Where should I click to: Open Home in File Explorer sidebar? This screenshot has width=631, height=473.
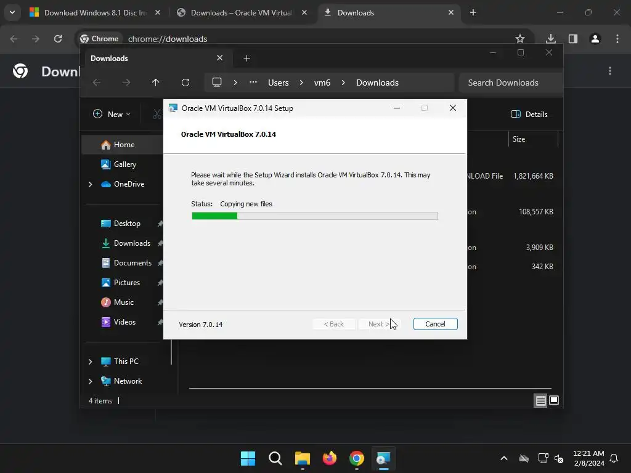(x=124, y=144)
